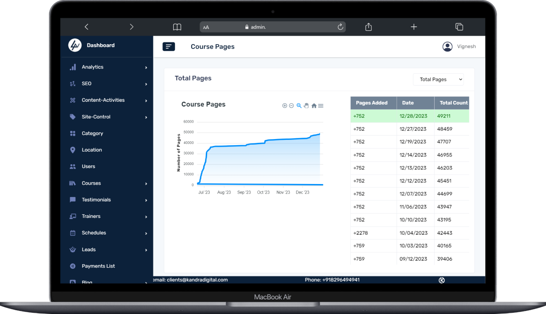The image size is (546, 314).
Task: Open the Safari bookmarks book icon
Action: (x=177, y=27)
